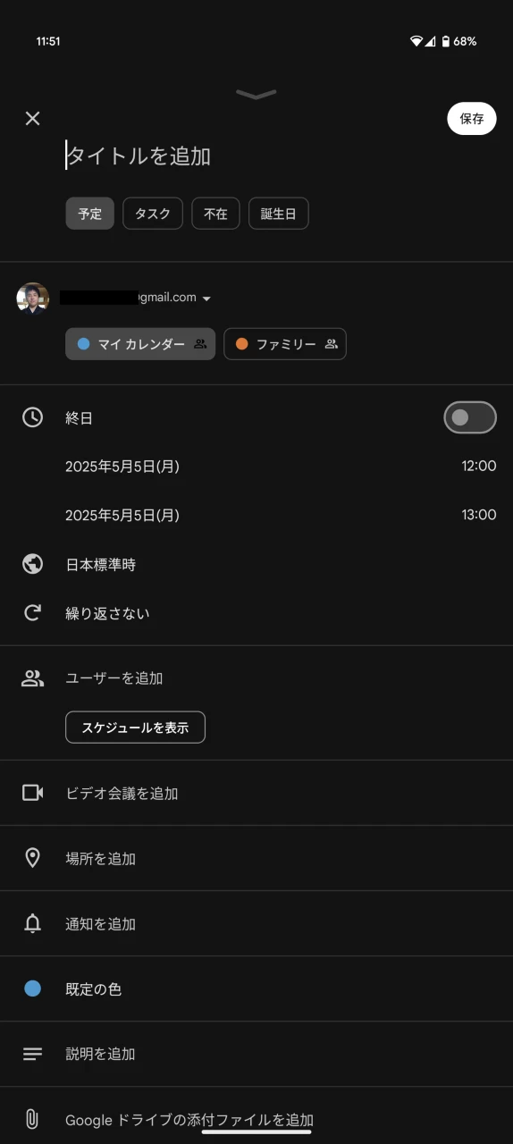Select the マイ カレンダー calendar chip
This screenshot has width=513, height=1144.
[140, 344]
